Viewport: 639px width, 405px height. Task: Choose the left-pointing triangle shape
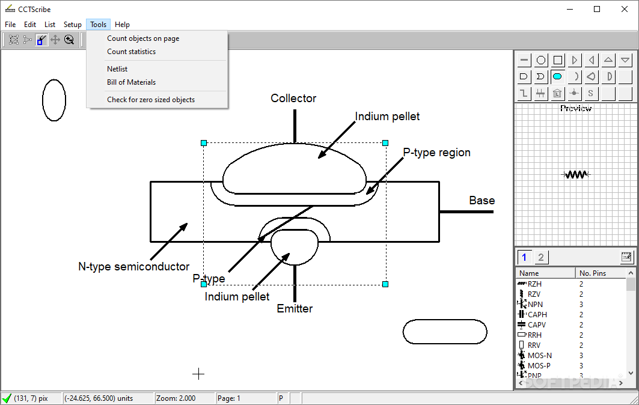coord(591,60)
